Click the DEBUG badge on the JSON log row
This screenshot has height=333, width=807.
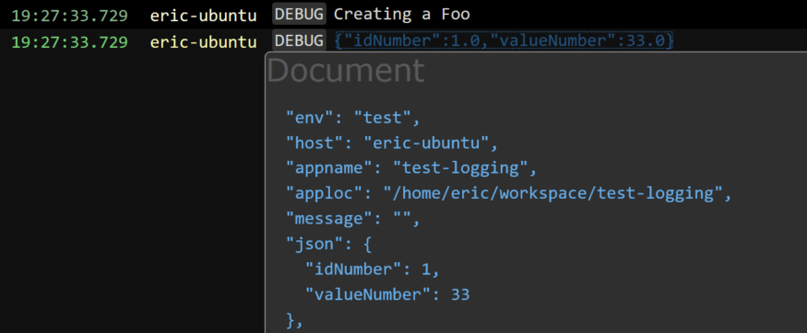click(x=299, y=41)
